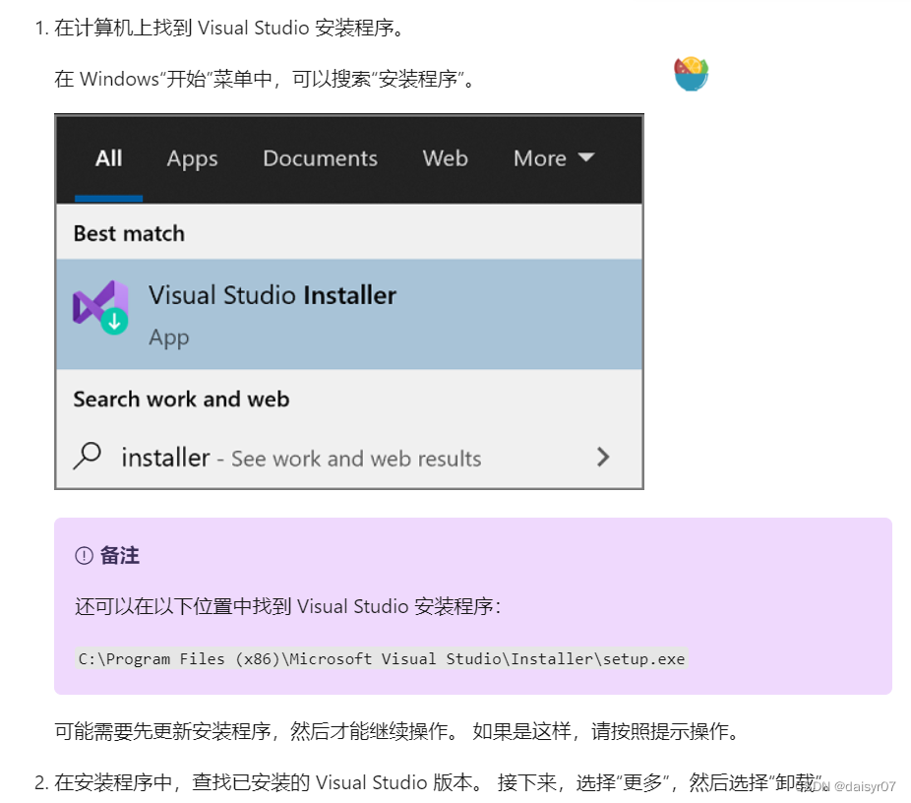Click the magnifier search icon beside installer
The height and width of the screenshot is (803, 911).
click(88, 457)
